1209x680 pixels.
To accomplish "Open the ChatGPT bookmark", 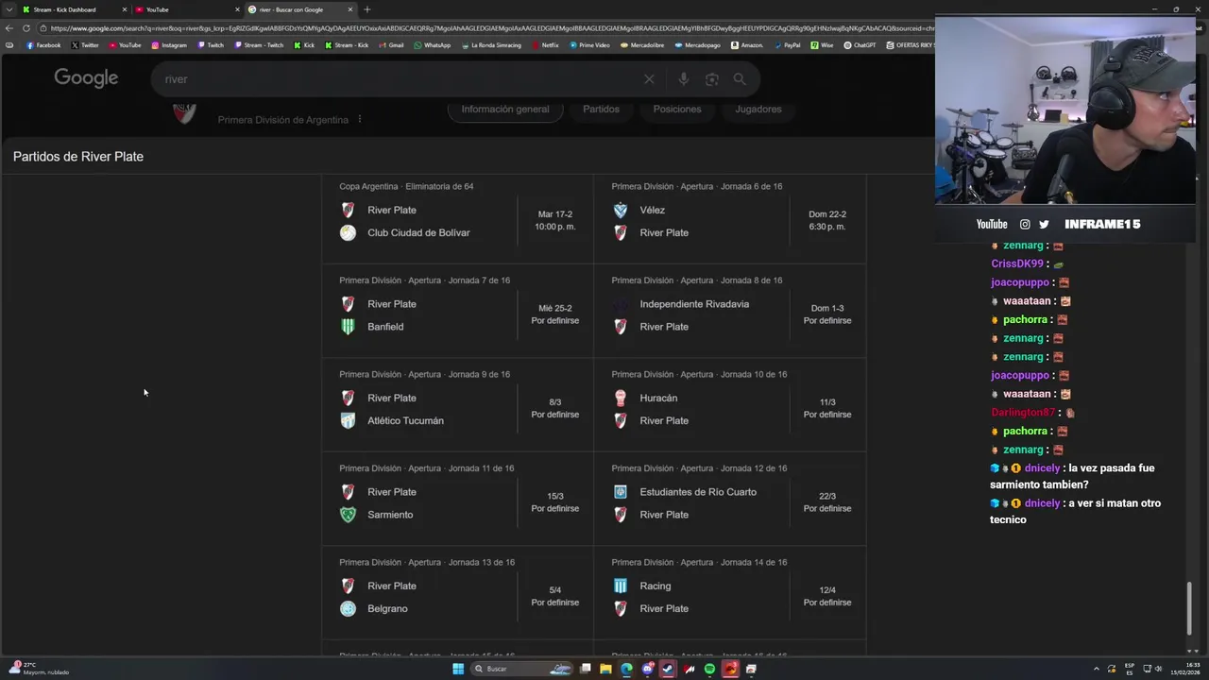I will point(860,45).
